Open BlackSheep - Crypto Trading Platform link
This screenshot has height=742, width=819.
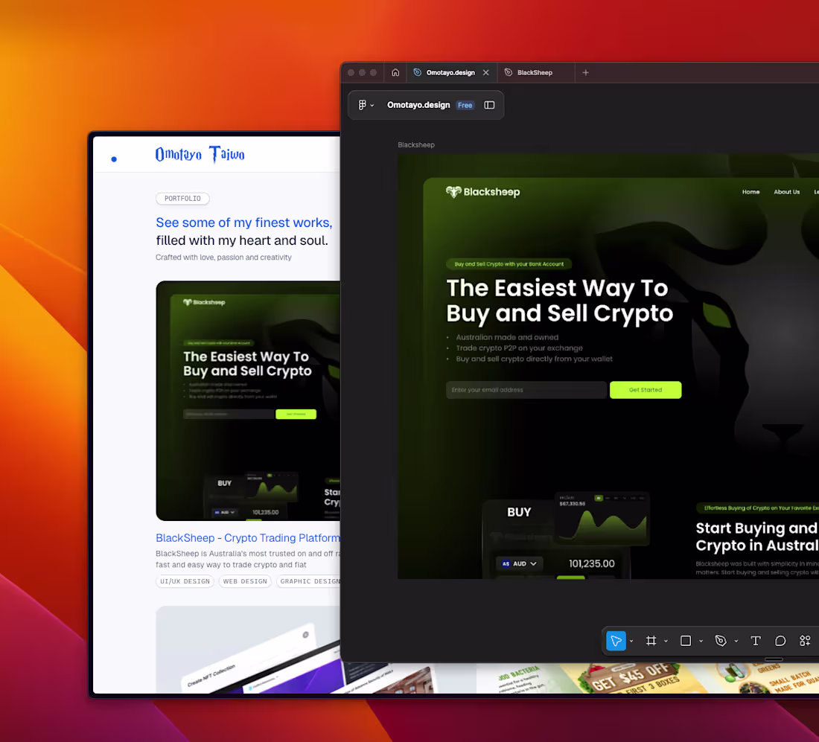(248, 538)
